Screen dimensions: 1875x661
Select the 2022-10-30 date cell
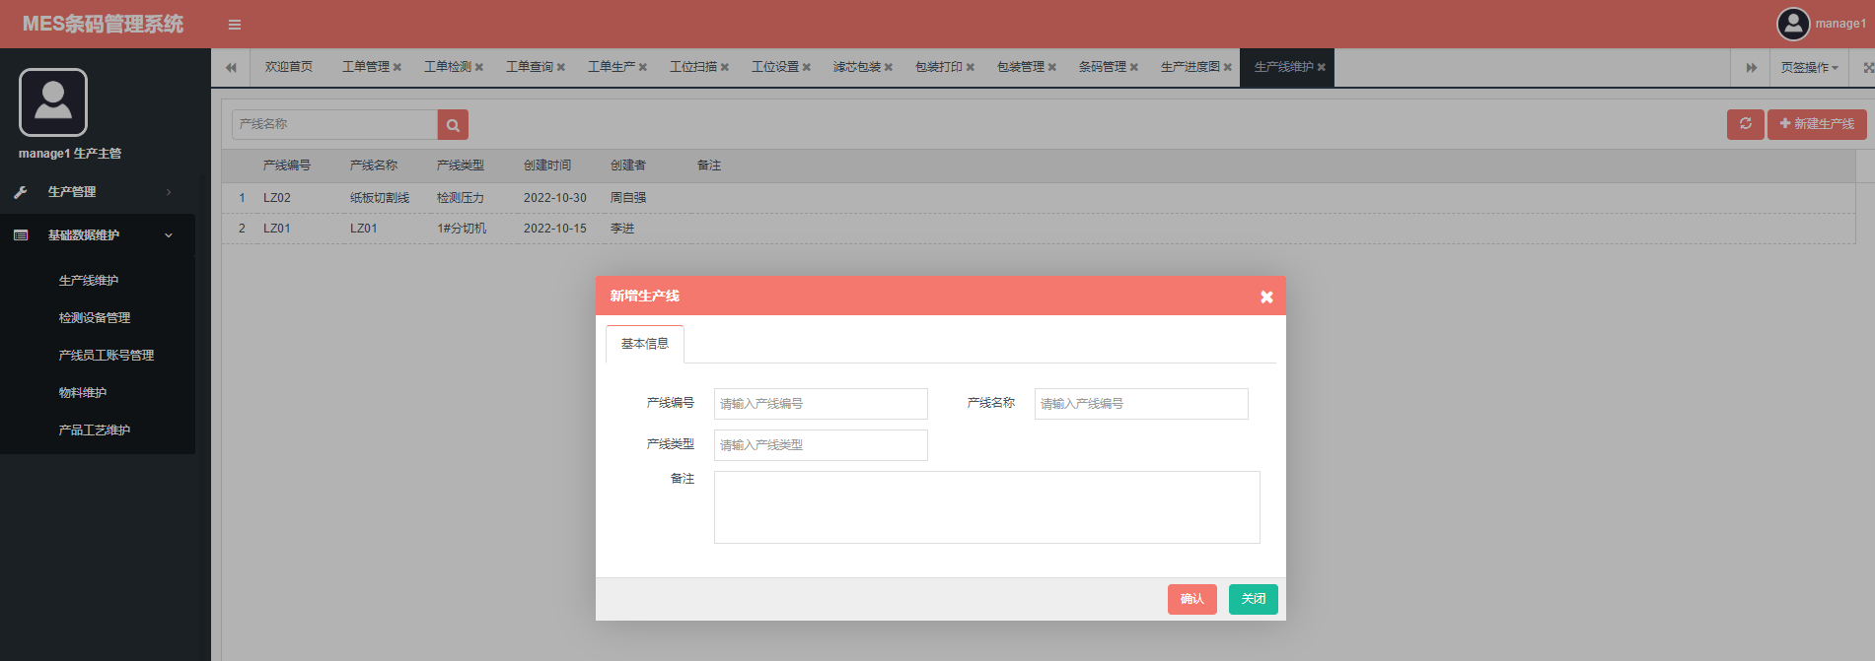555,198
